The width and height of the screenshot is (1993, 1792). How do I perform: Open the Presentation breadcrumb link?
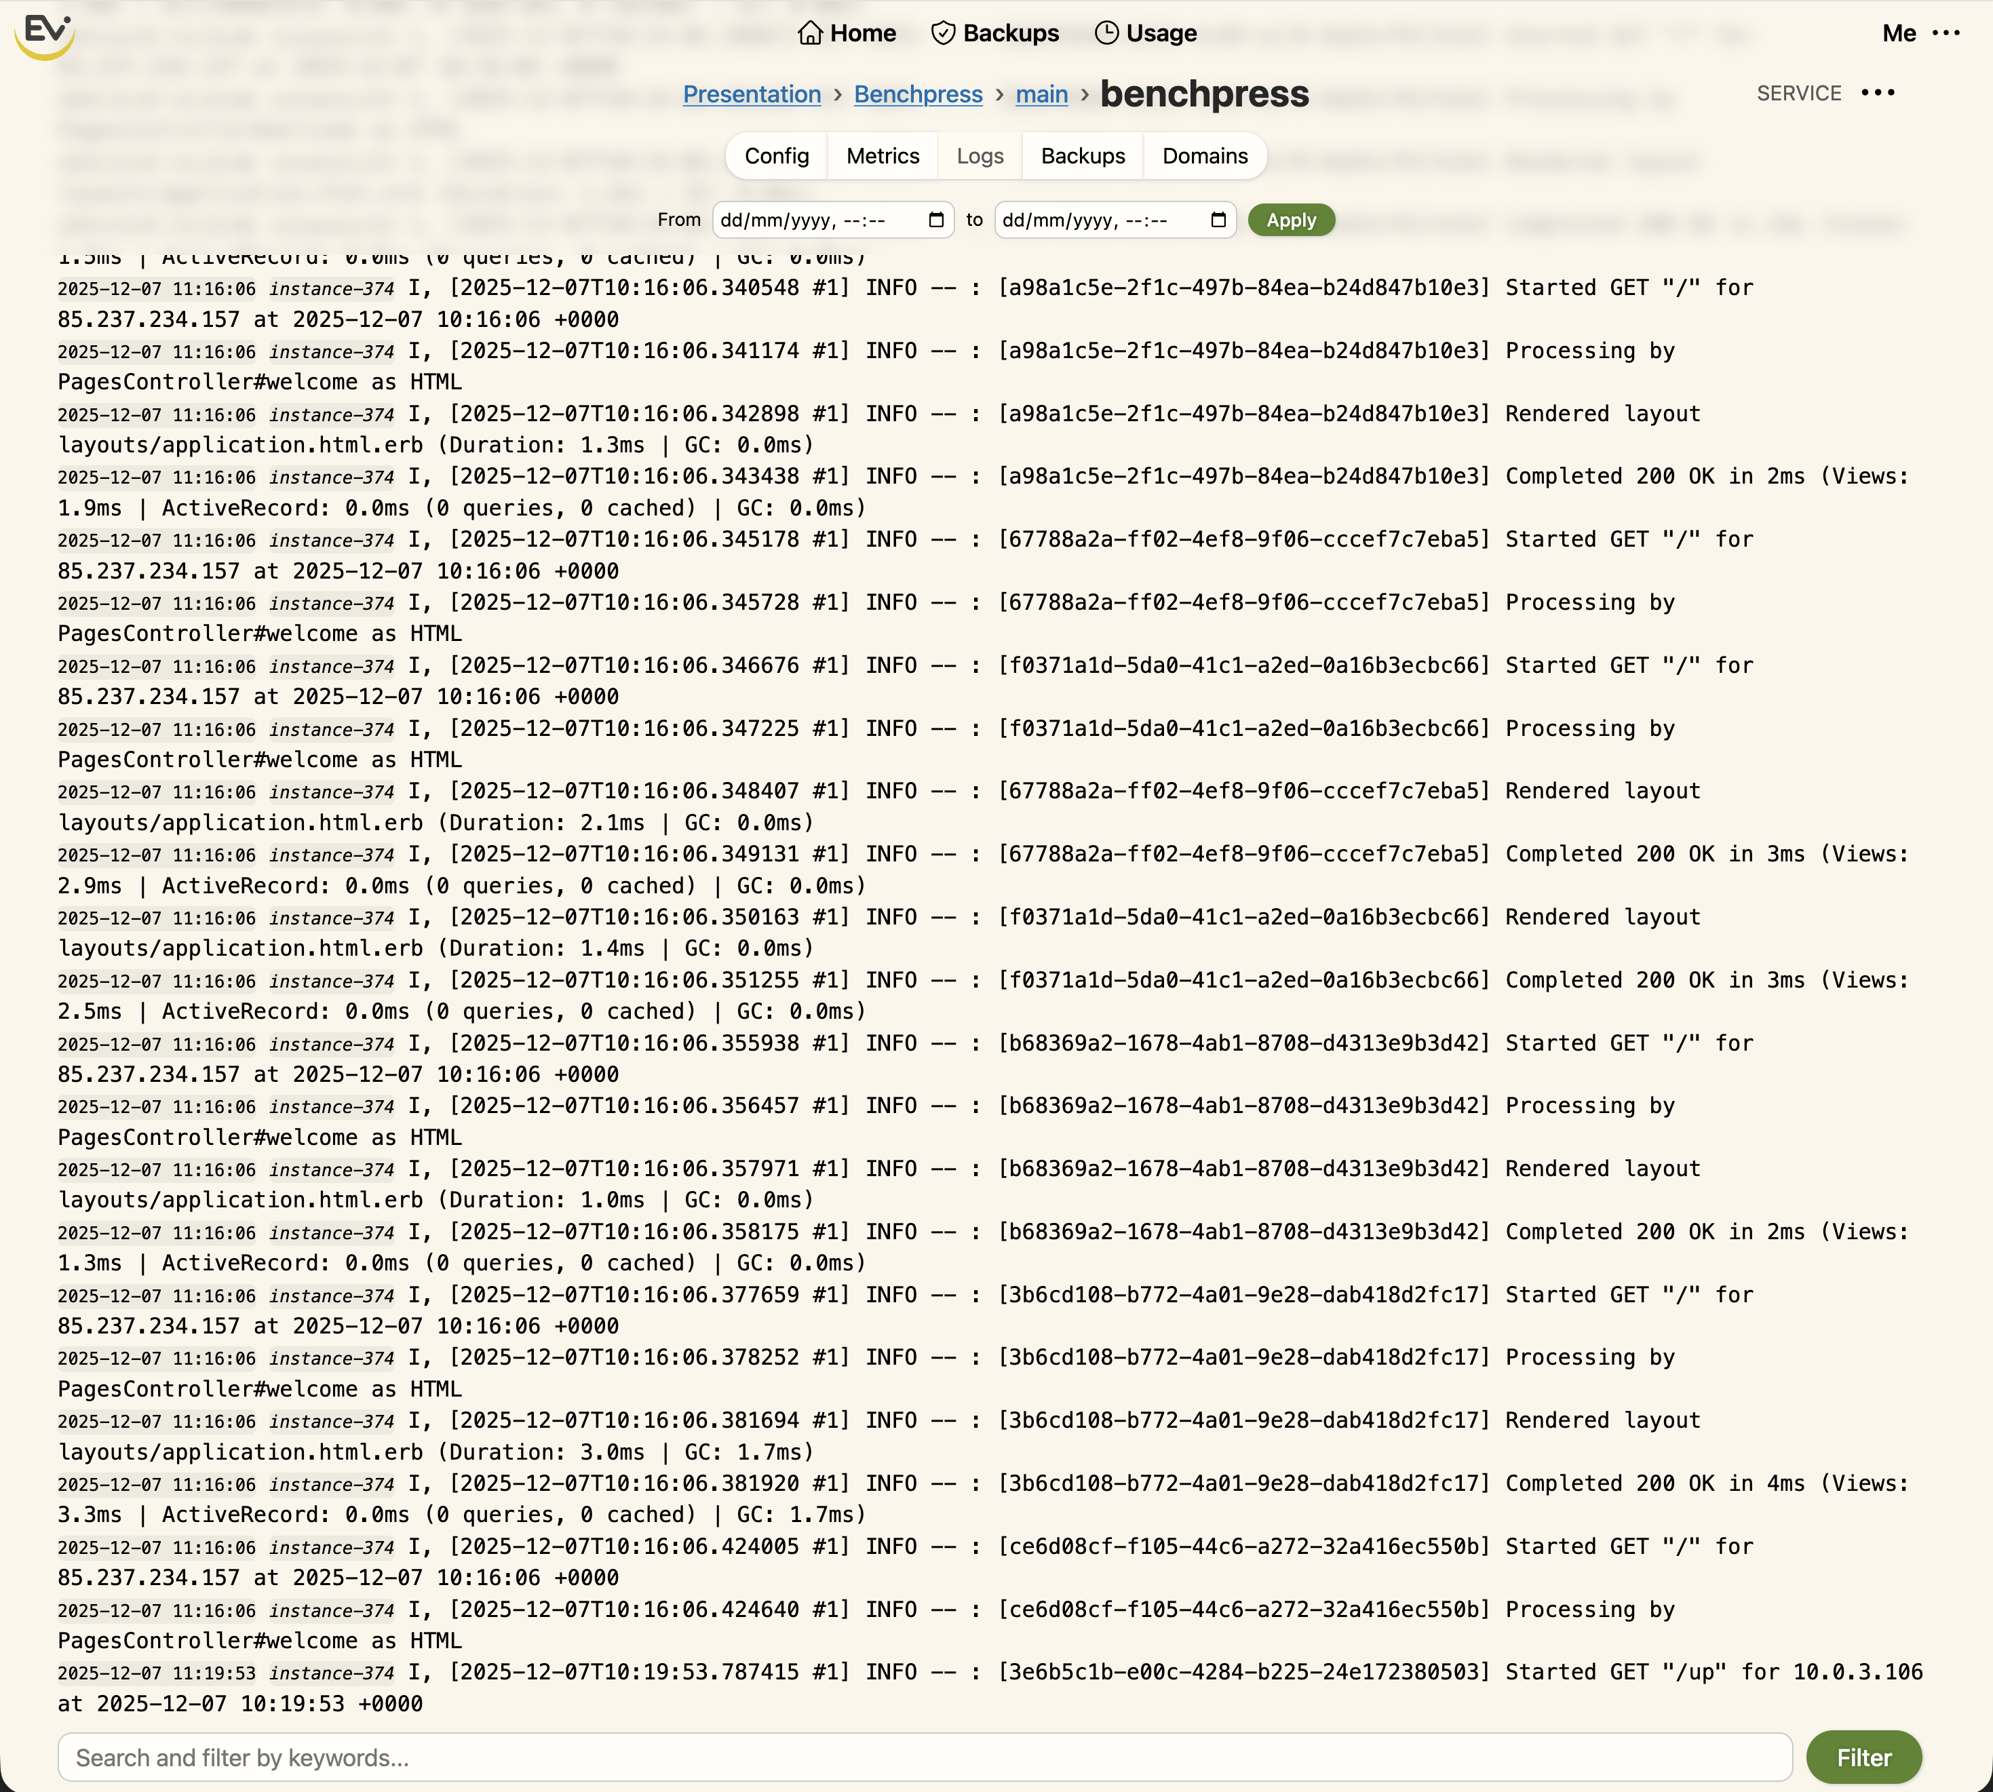coord(752,94)
